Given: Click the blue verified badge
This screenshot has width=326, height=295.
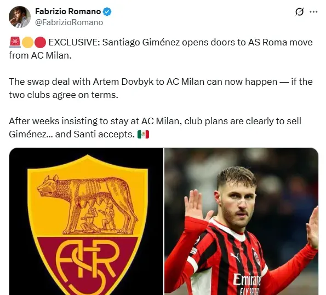Looking at the screenshot, I should tap(107, 11).
